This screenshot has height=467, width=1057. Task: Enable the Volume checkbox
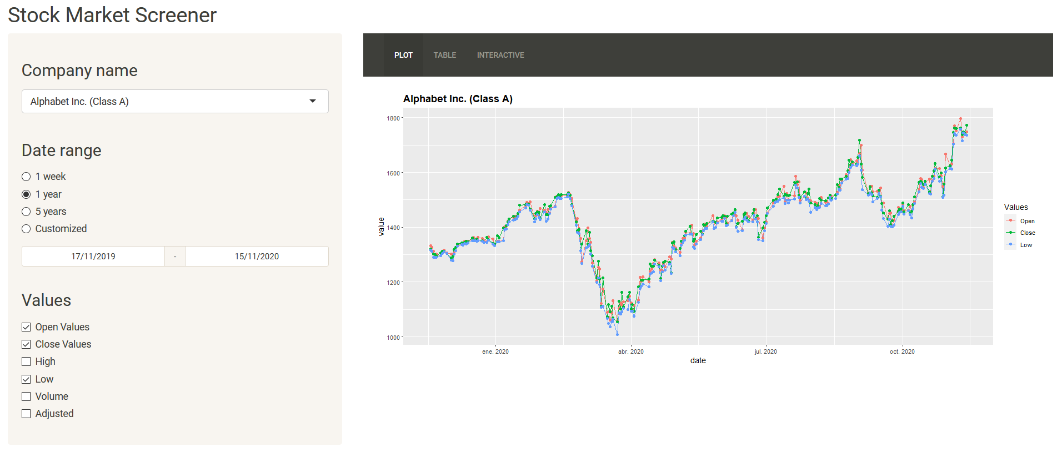26,396
